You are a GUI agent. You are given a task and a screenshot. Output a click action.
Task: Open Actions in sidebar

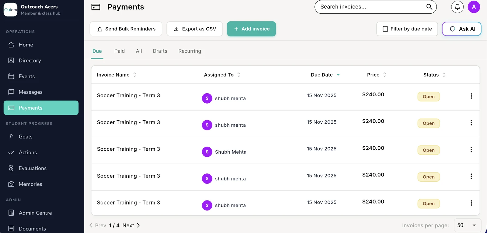tap(41, 152)
